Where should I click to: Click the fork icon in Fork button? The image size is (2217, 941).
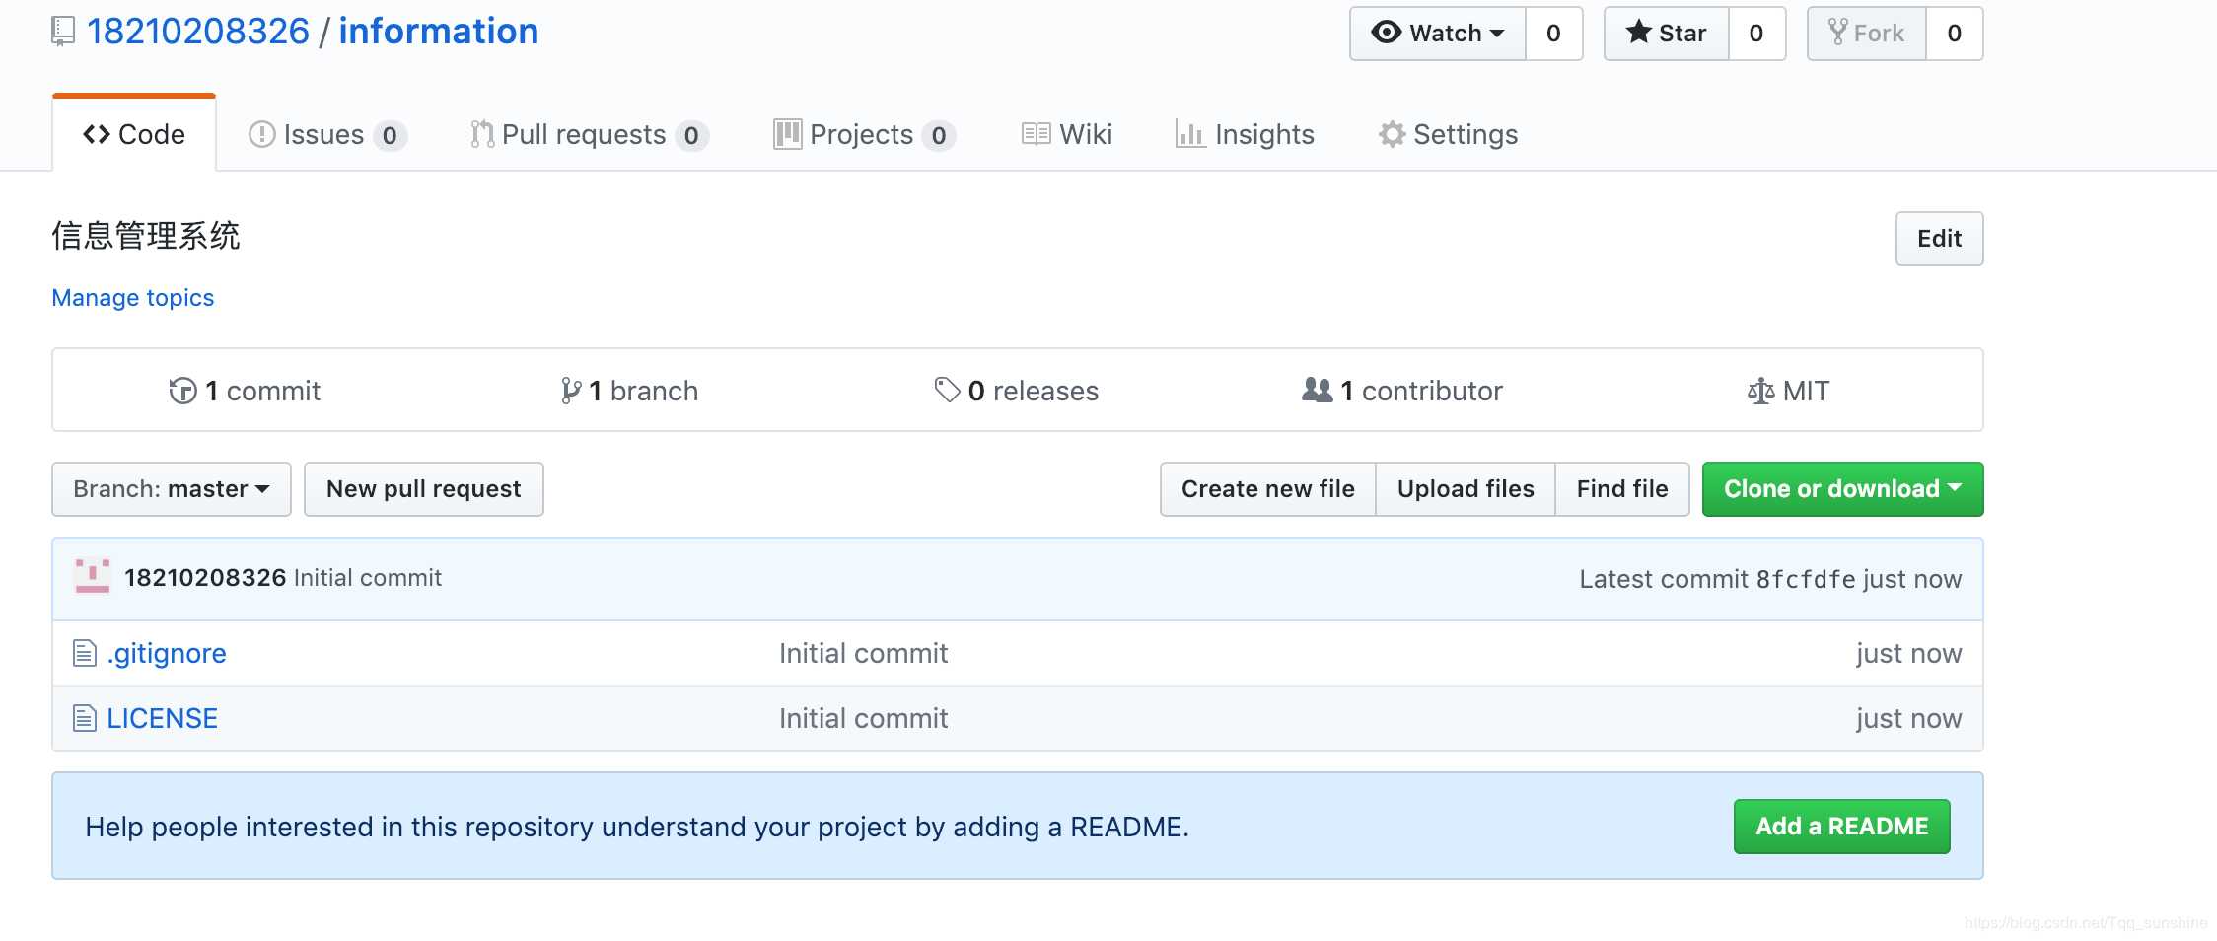[1837, 32]
